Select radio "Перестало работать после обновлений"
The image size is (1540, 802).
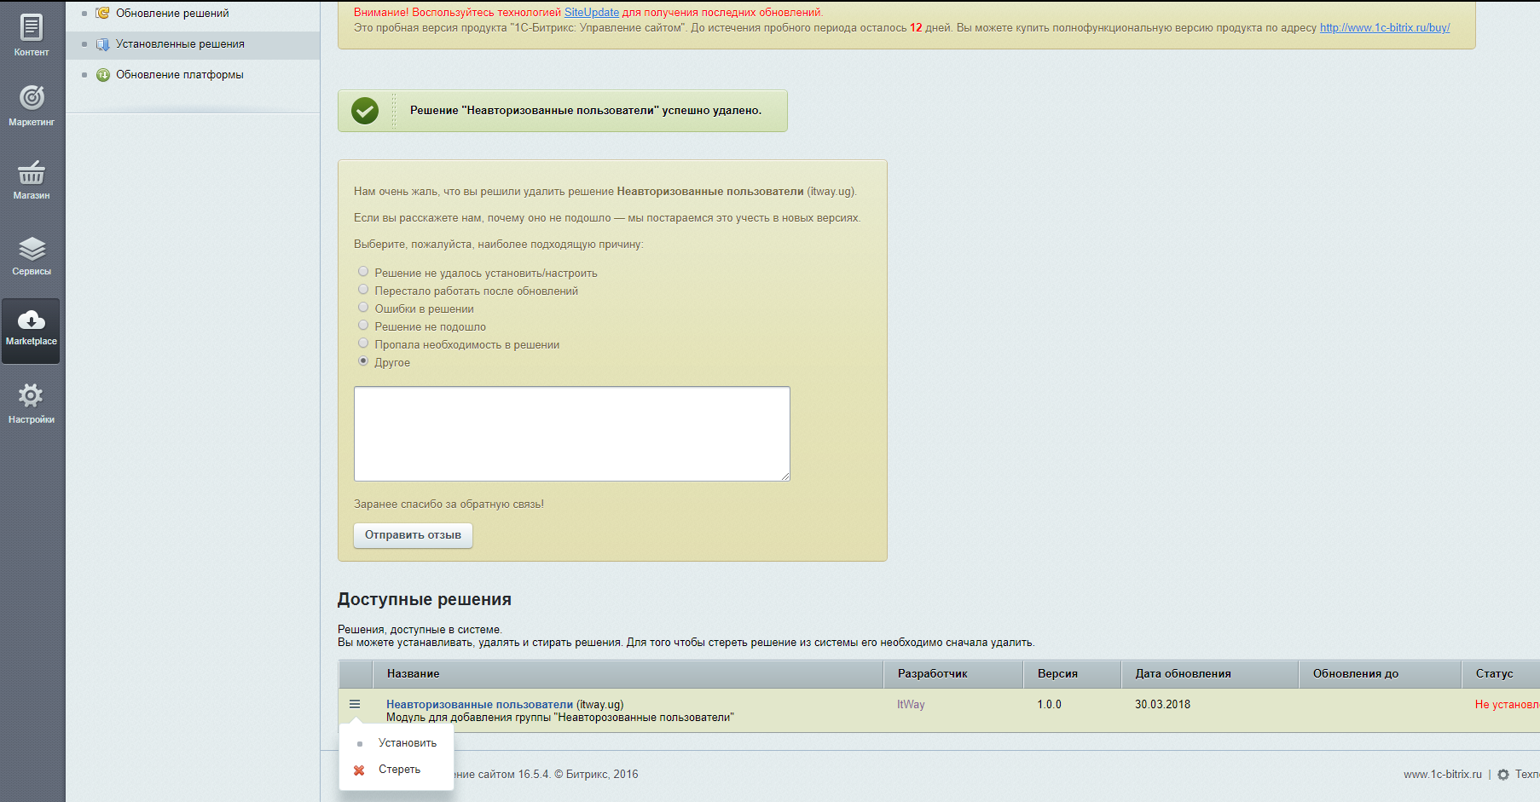363,290
